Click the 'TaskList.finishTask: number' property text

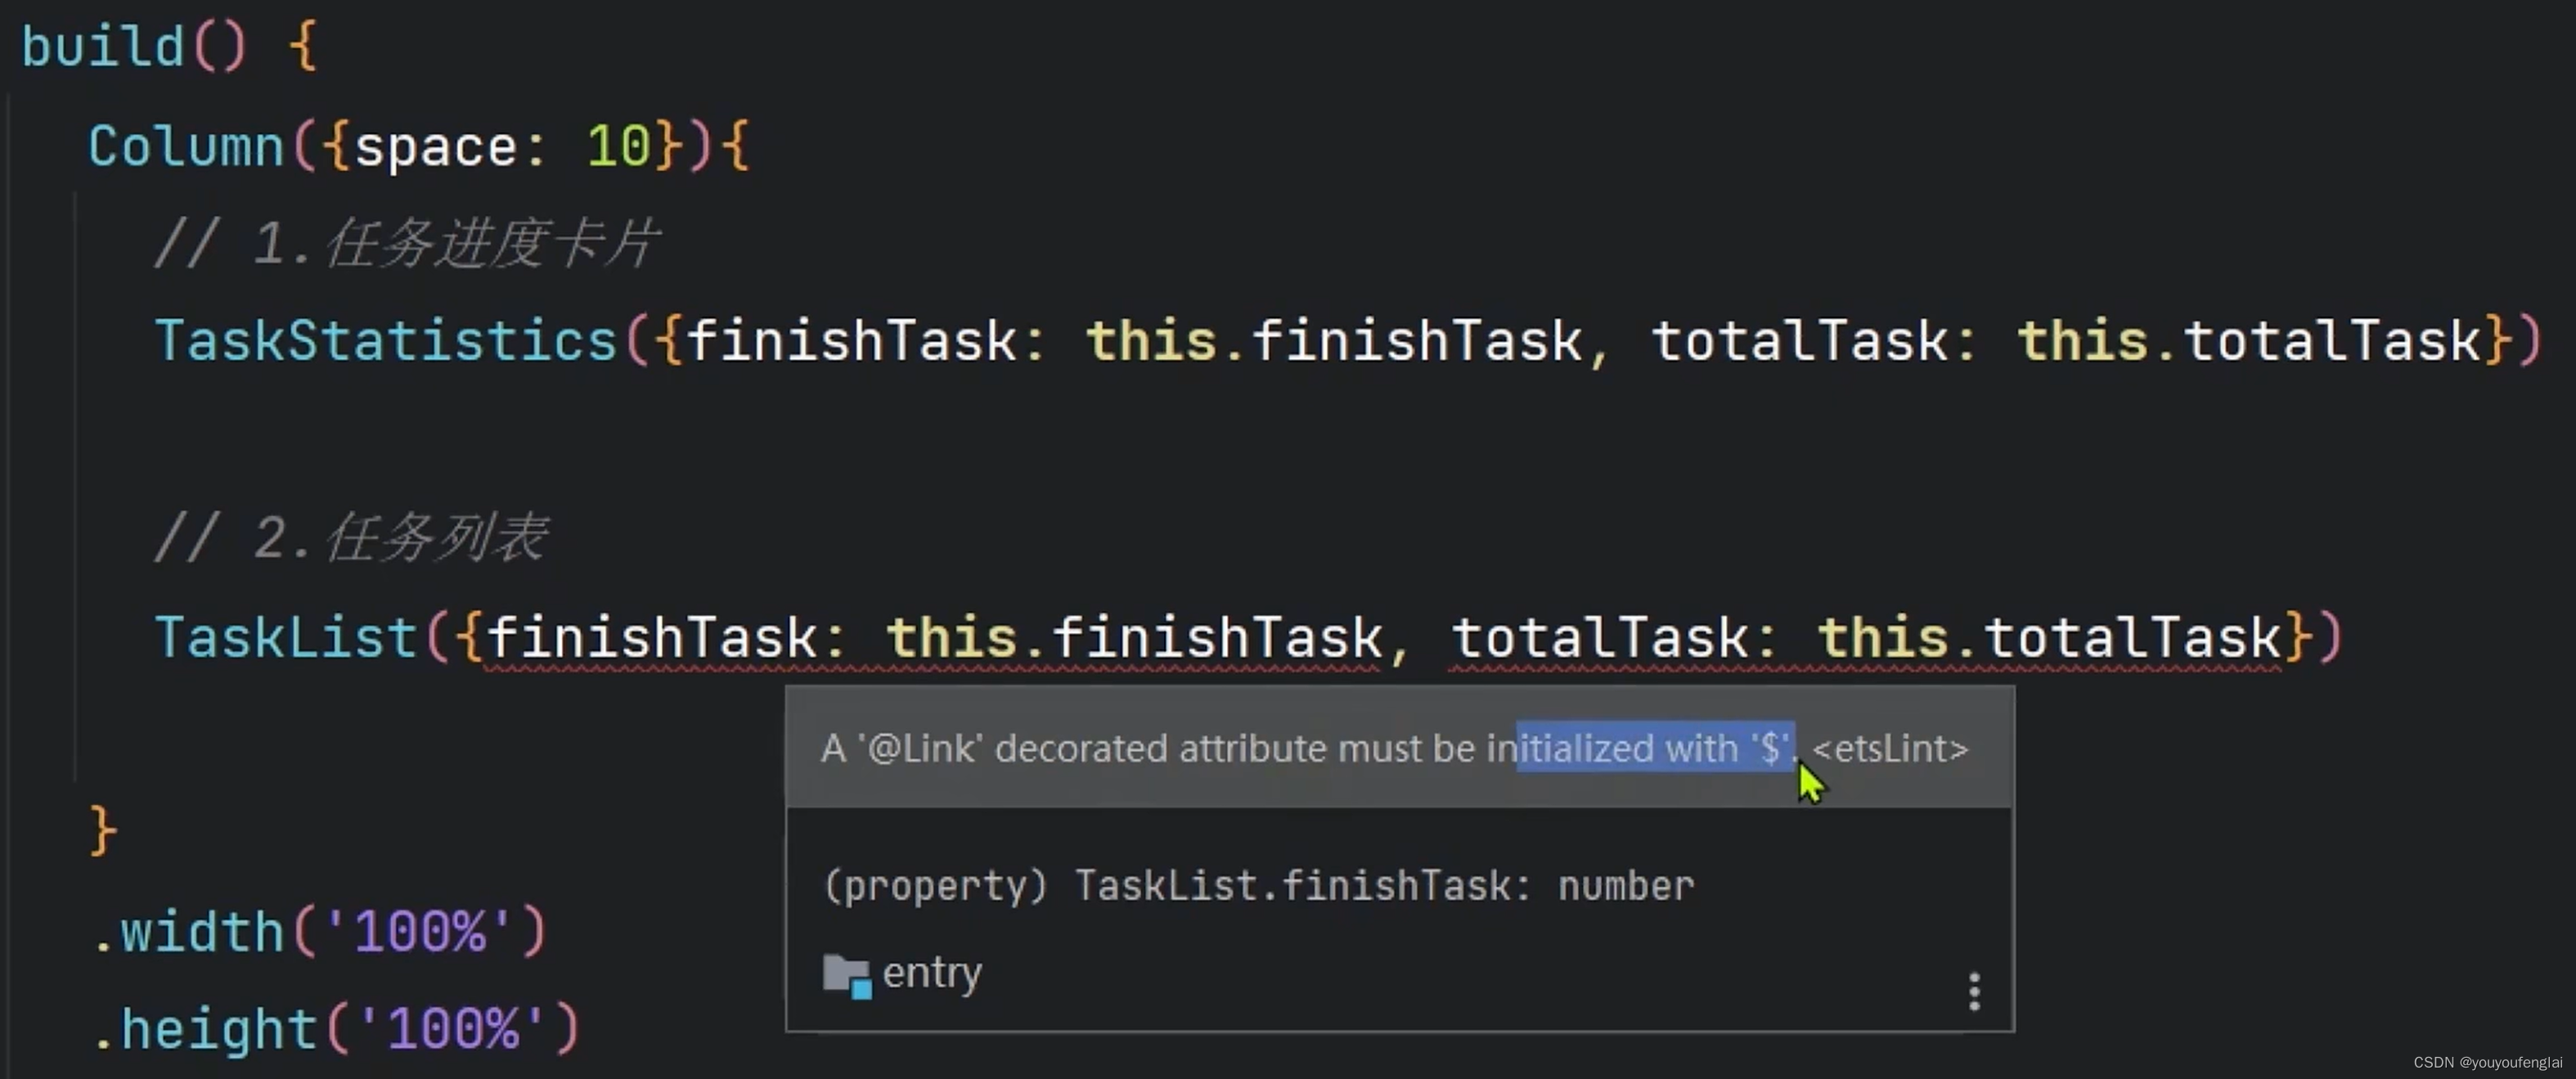click(1385, 886)
